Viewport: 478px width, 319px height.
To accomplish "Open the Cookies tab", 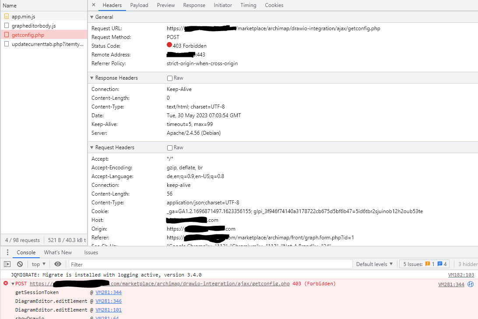I will tap(274, 5).
